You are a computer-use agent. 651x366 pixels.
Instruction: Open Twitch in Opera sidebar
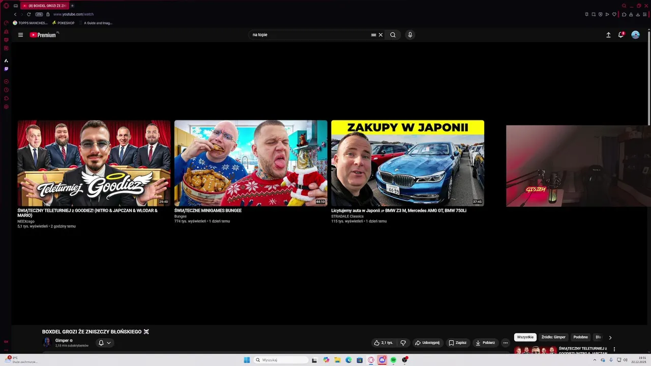click(x=6, y=69)
